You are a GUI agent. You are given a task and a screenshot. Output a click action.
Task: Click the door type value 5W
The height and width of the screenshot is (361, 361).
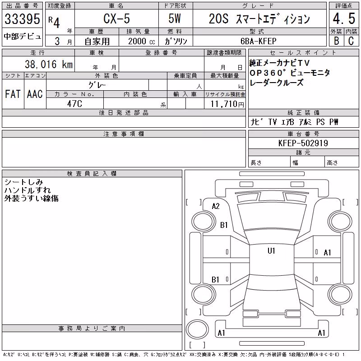175,19
